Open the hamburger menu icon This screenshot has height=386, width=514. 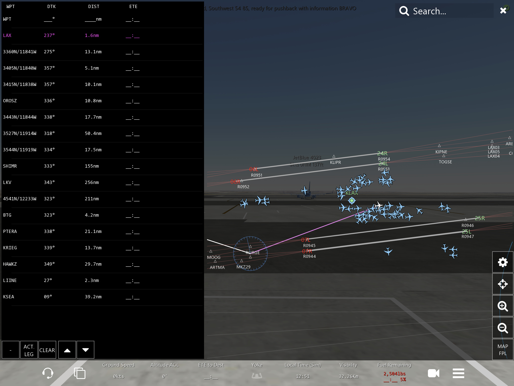coord(458,373)
